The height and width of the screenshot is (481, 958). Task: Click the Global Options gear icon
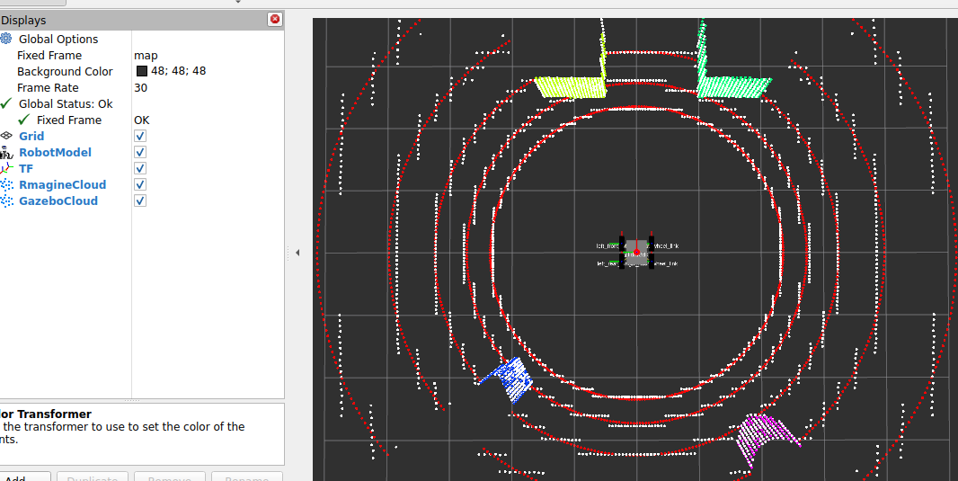click(6, 39)
